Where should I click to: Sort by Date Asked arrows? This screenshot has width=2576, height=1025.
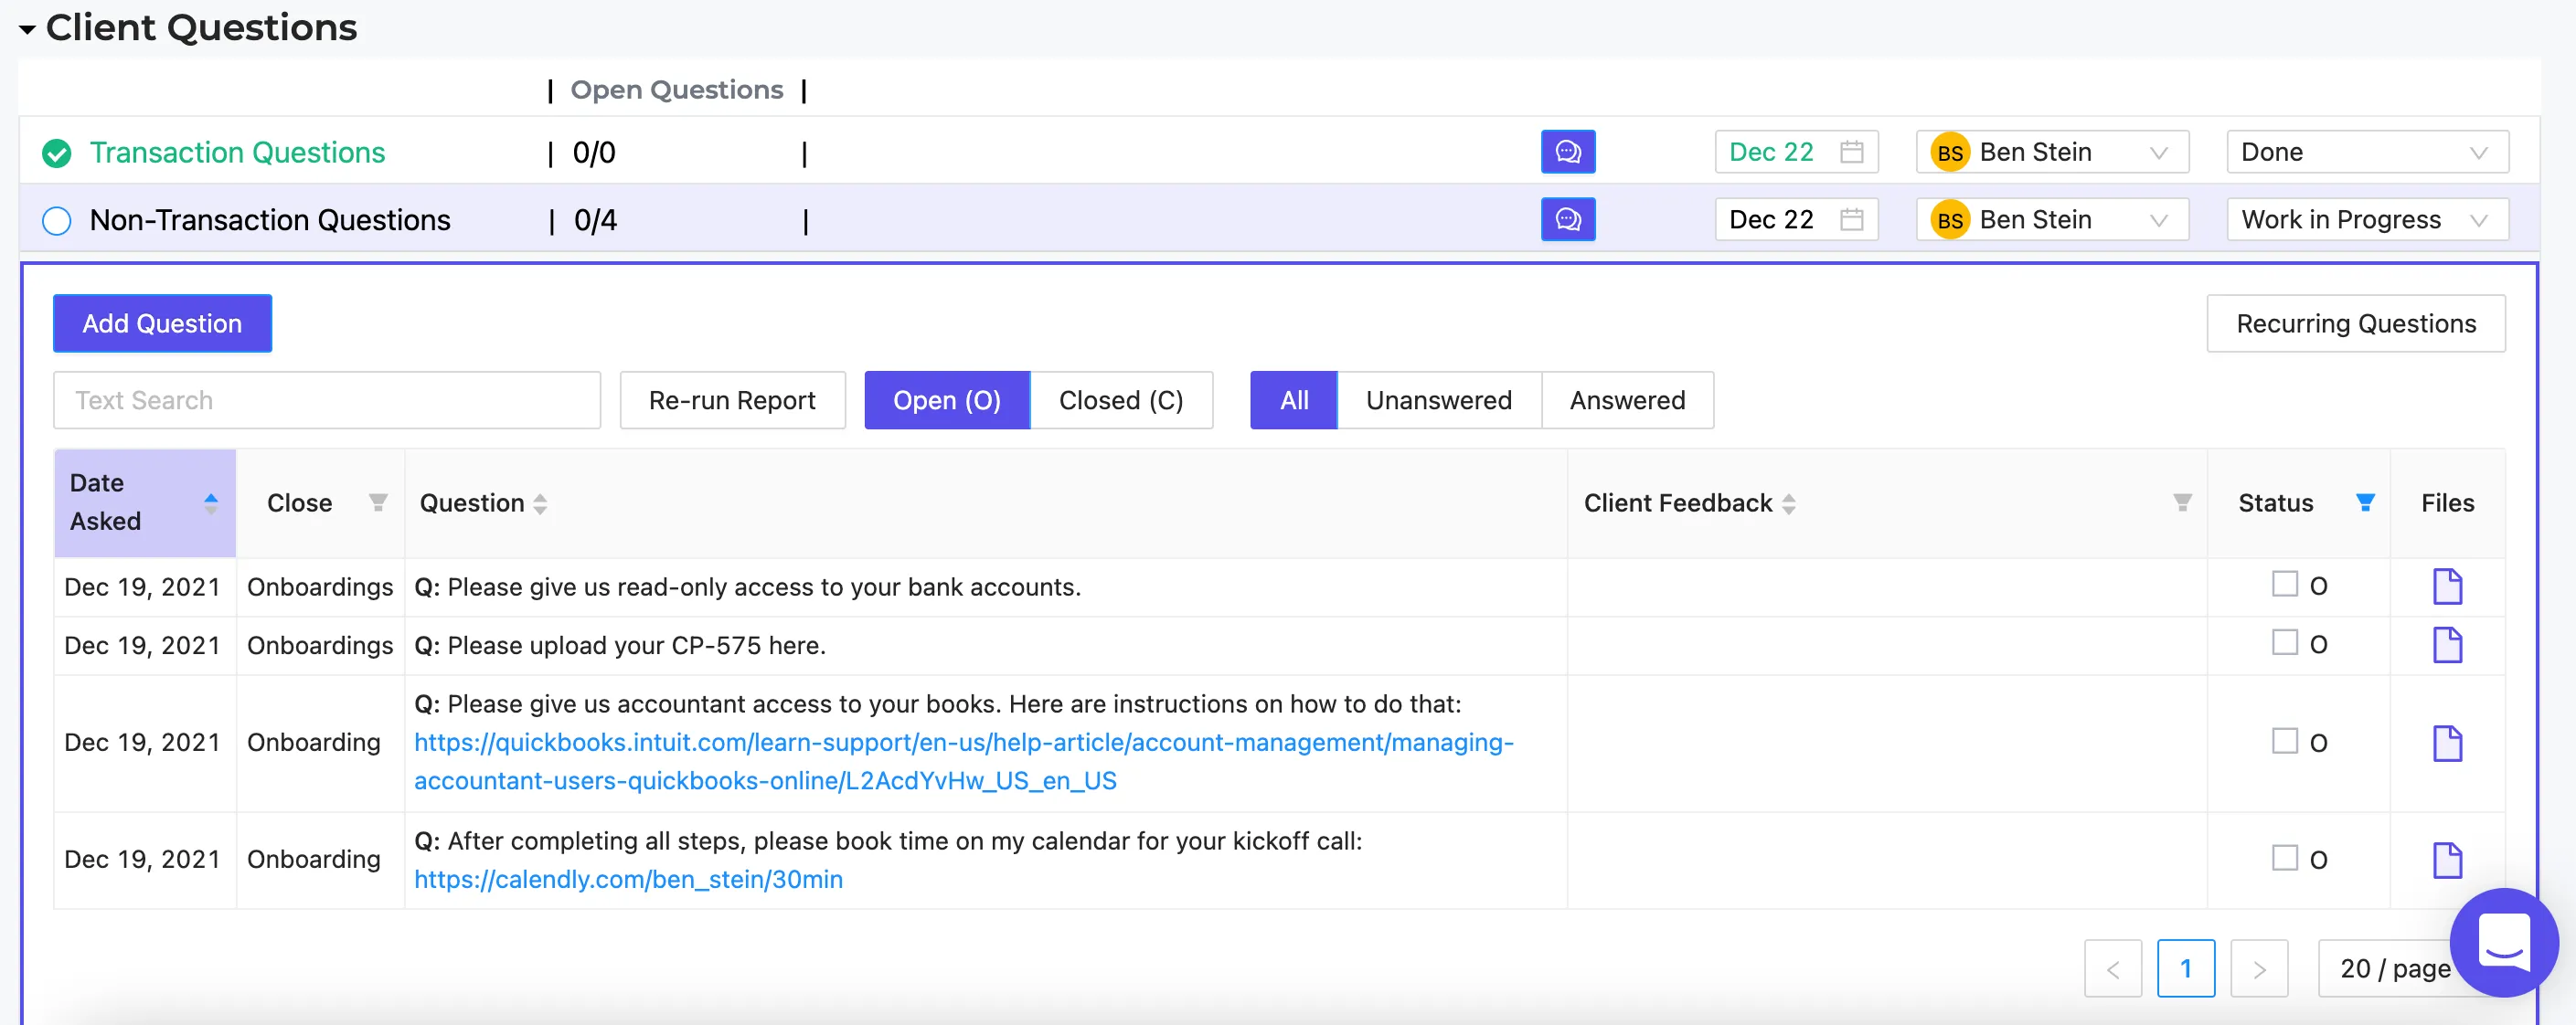tap(210, 502)
